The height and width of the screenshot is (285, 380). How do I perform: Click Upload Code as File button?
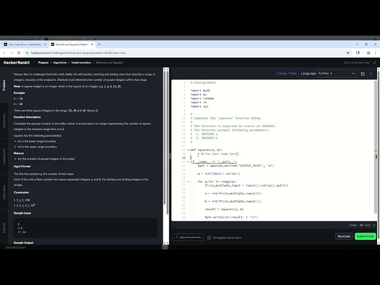188,237
